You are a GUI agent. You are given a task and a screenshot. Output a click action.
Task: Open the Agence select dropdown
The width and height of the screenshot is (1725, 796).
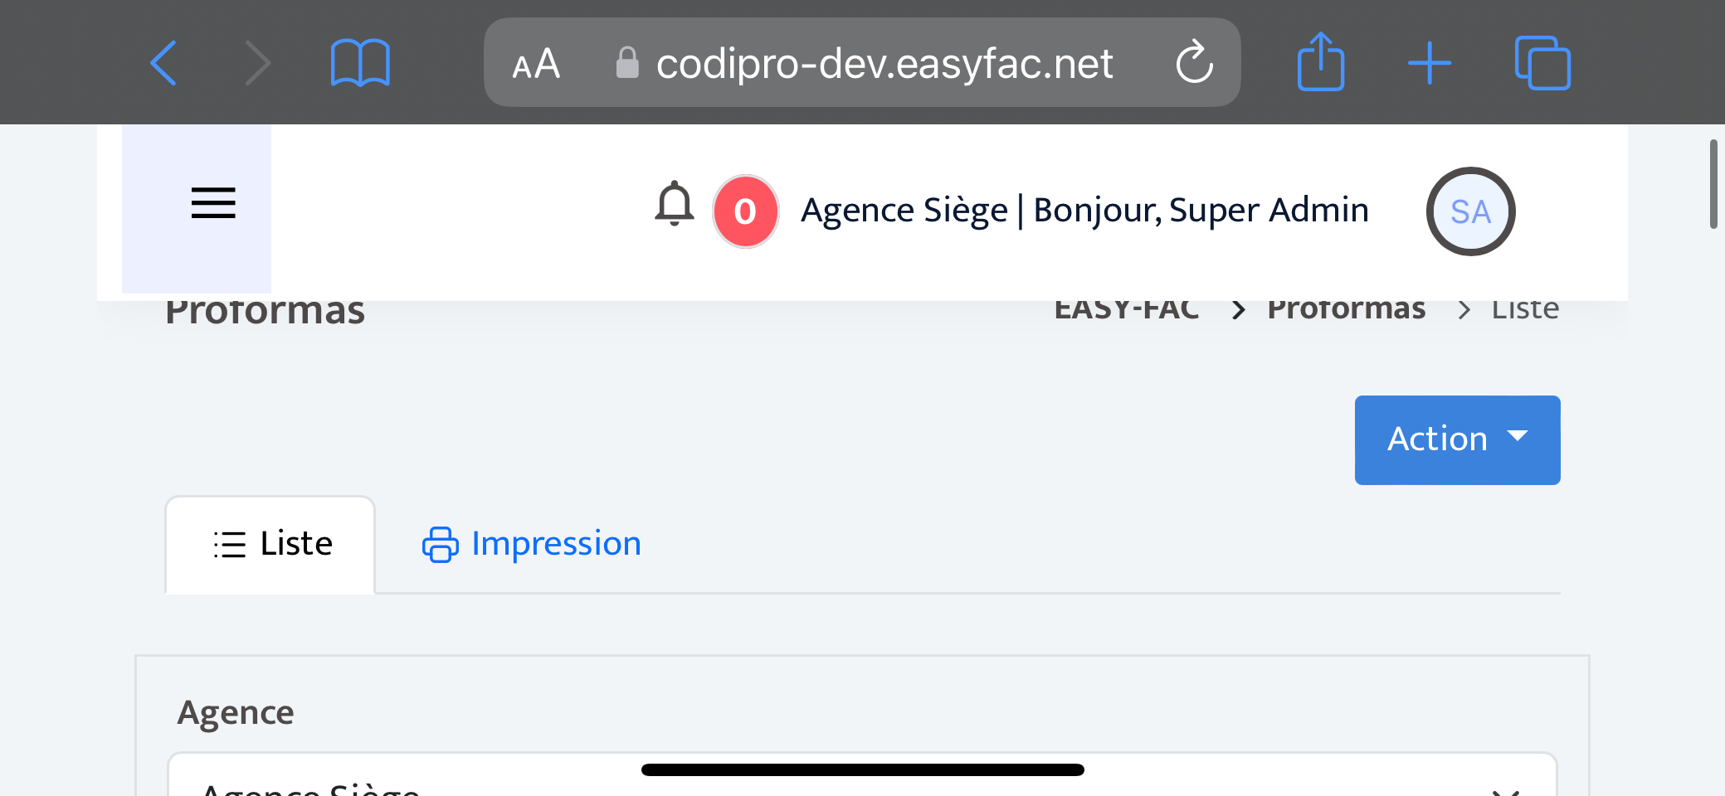861,779
